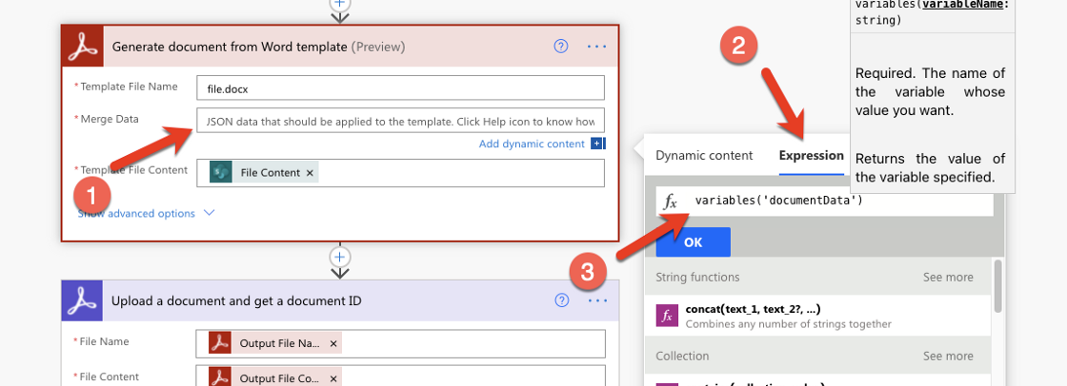Open ellipsis menu on Generate document card
Image resolution: width=1067 pixels, height=386 pixels.
pos(596,47)
